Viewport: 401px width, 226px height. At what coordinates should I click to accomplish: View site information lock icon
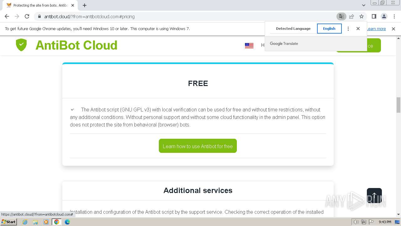coord(39,16)
